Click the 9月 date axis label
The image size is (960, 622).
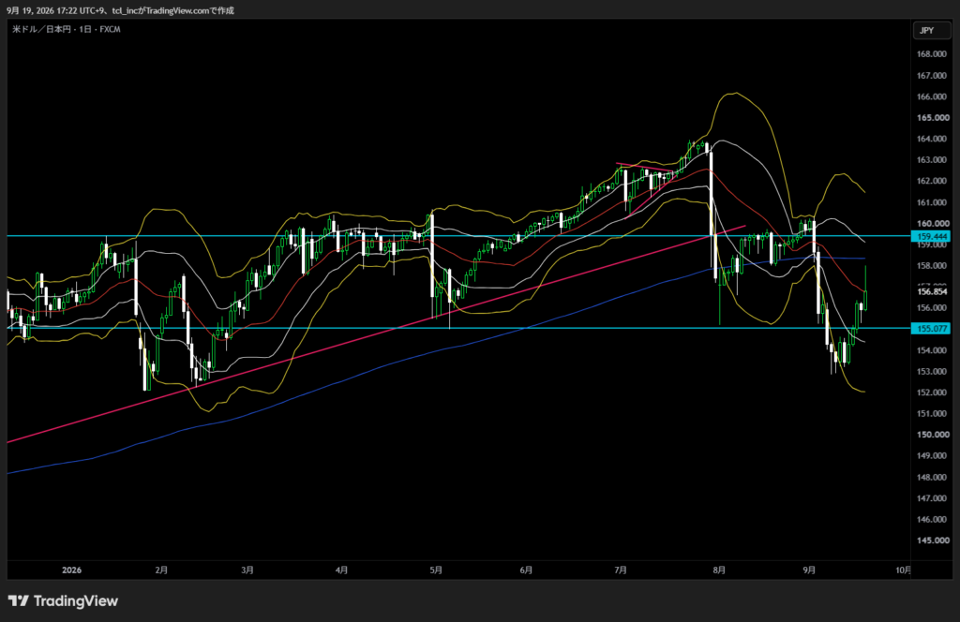tap(809, 570)
